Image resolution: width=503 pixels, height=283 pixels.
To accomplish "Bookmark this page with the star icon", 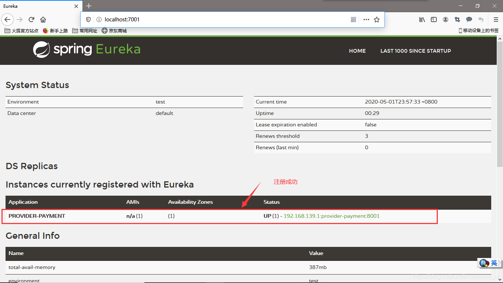I will point(377,20).
